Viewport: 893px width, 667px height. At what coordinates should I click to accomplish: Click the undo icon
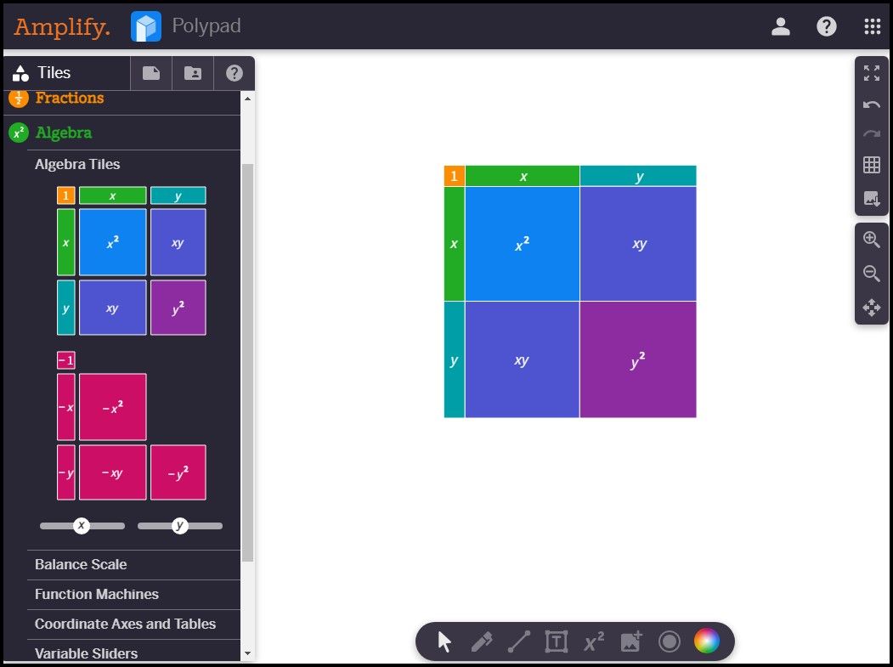click(871, 104)
